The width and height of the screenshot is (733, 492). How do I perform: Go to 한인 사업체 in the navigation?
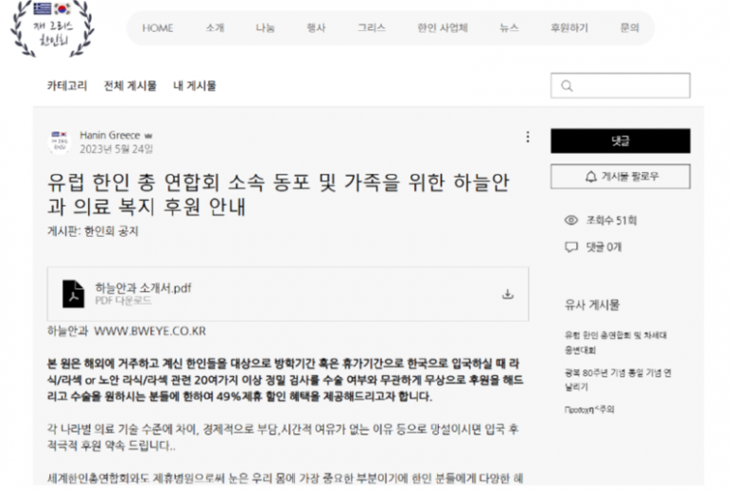click(x=442, y=28)
